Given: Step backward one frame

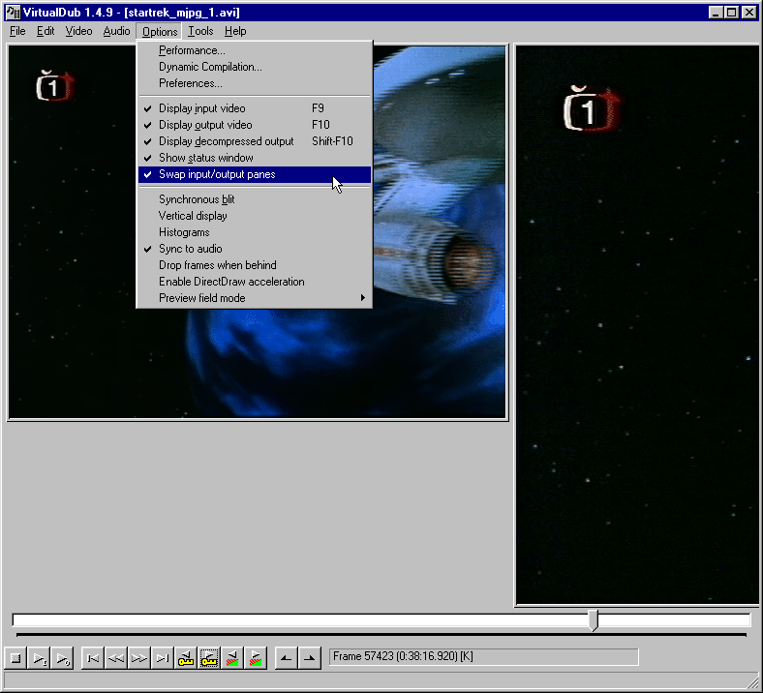Looking at the screenshot, I should [116, 658].
